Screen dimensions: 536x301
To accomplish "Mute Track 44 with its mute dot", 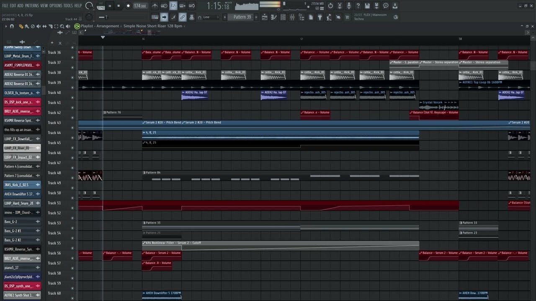I will 72,138.
